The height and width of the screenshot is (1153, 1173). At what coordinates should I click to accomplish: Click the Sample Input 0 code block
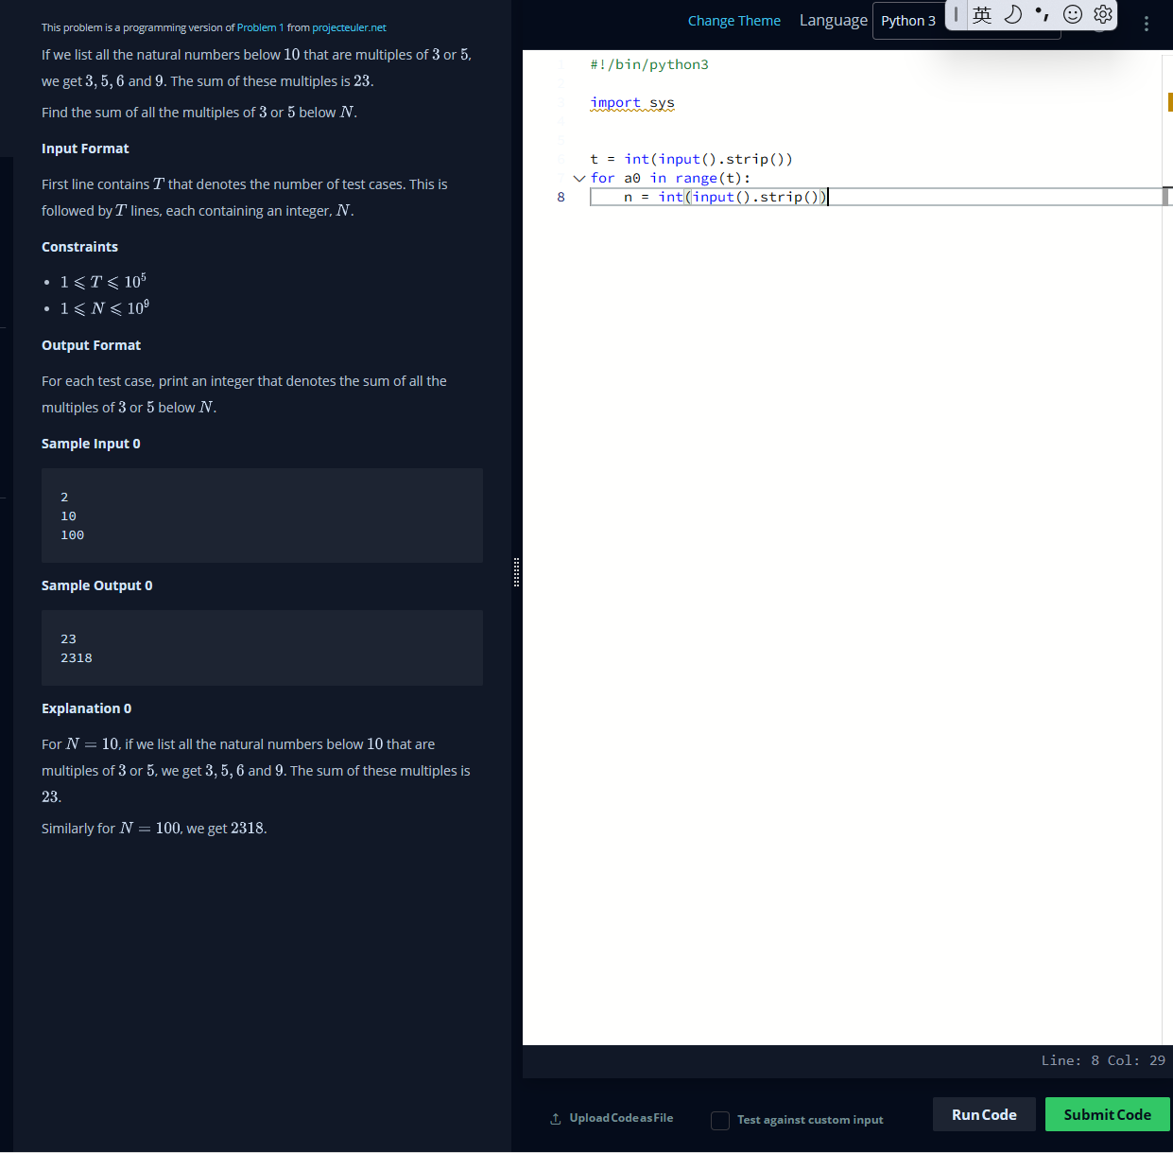(x=262, y=515)
